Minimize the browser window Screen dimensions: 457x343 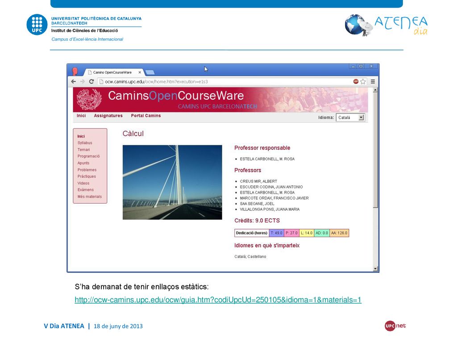(x=353, y=67)
